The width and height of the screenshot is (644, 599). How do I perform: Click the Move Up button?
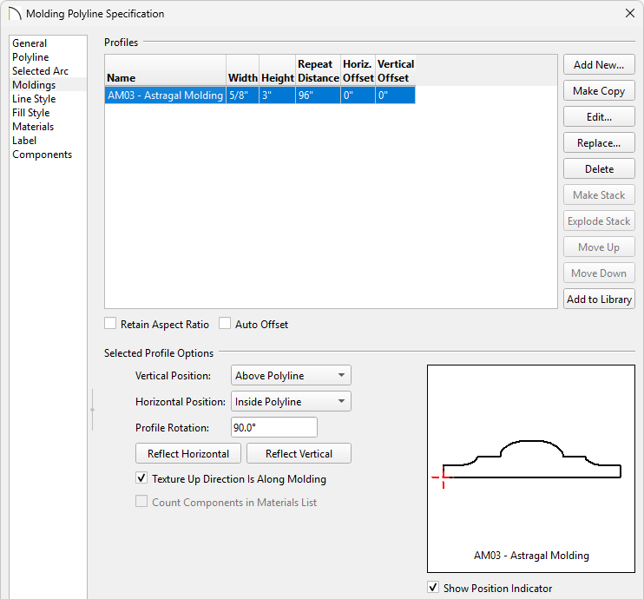click(x=599, y=247)
